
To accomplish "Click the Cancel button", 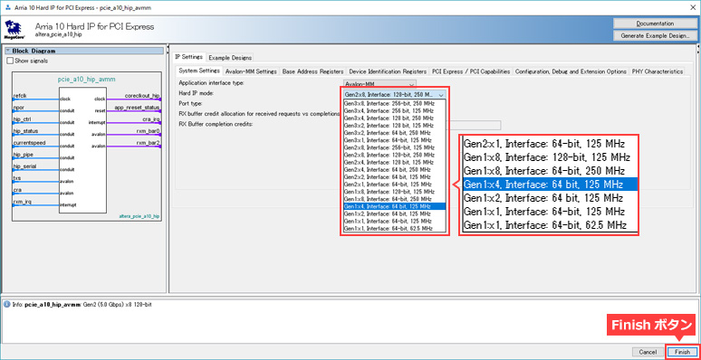I will pyautogui.click(x=648, y=352).
